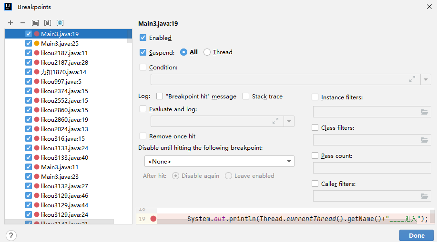The height and width of the screenshot is (242, 437).
Task: Select the likou2187.java:11 breakpoint entry
Action: point(64,53)
